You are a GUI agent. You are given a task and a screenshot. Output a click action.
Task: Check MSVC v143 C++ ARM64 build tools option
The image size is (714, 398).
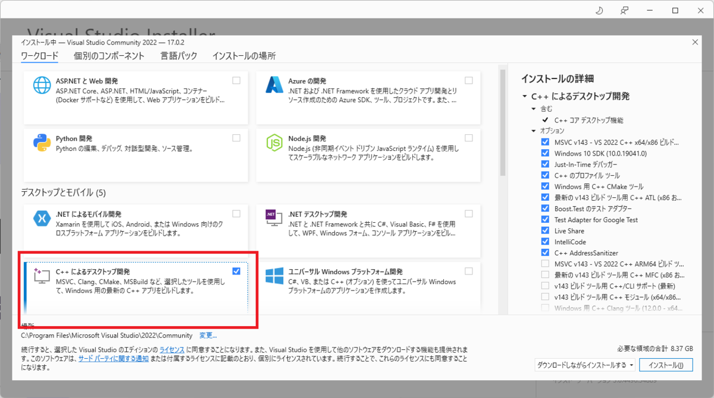545,263
